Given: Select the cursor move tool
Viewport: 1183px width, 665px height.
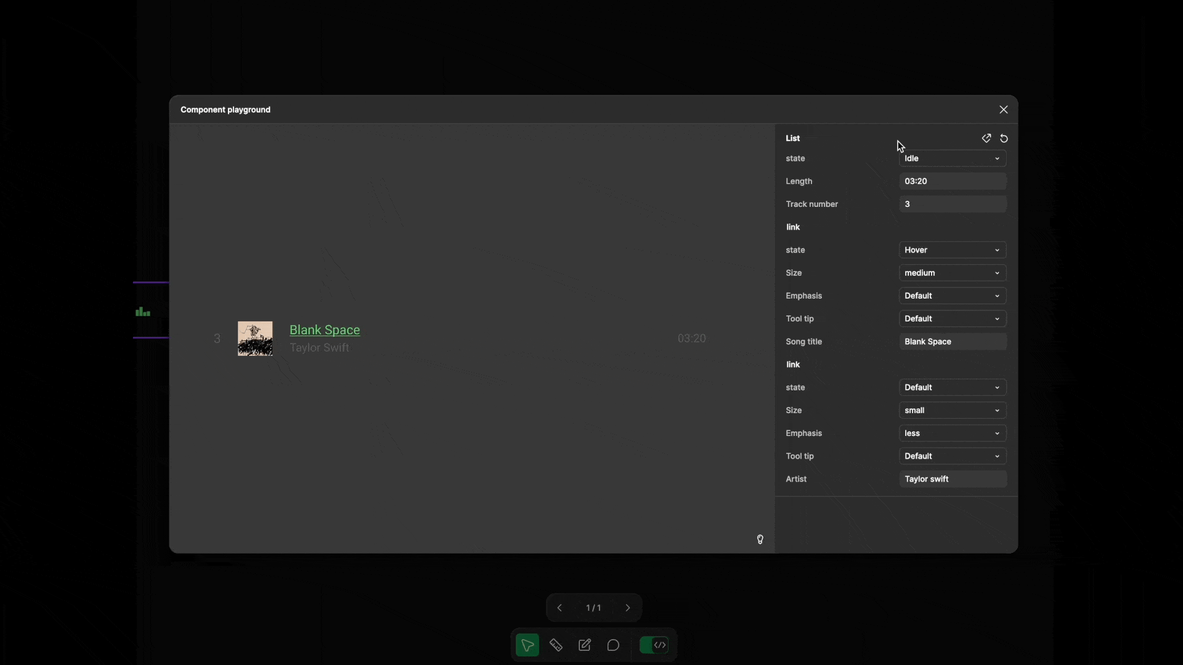Looking at the screenshot, I should pos(527,645).
